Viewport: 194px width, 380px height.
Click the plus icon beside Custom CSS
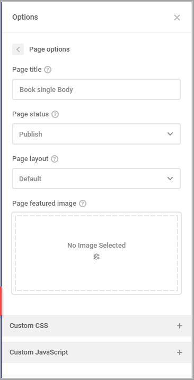(x=180, y=326)
